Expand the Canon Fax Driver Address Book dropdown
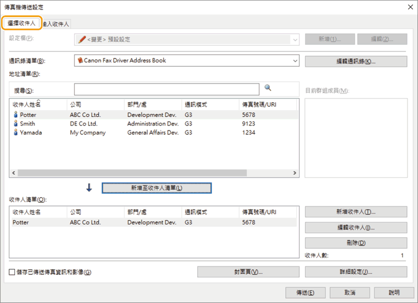Screen dimensions: 418x303 pos(295,61)
